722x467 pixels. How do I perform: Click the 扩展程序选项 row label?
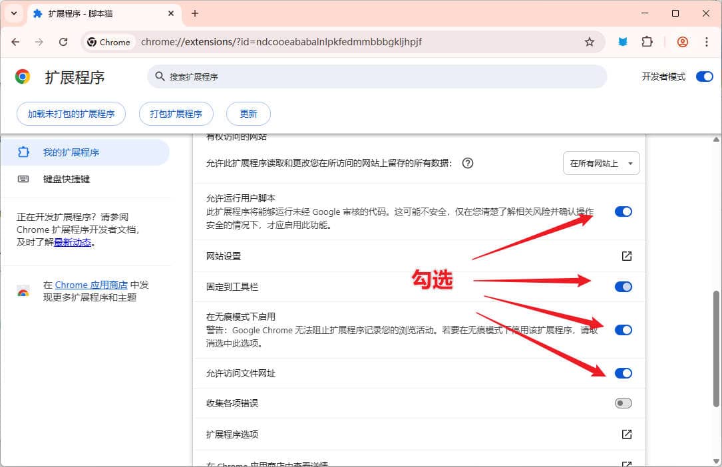[x=232, y=434]
